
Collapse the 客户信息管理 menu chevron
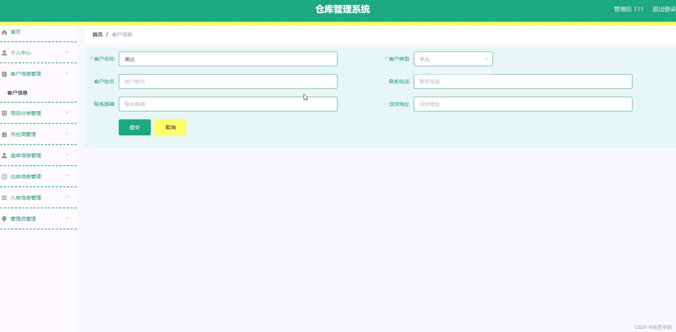click(67, 73)
